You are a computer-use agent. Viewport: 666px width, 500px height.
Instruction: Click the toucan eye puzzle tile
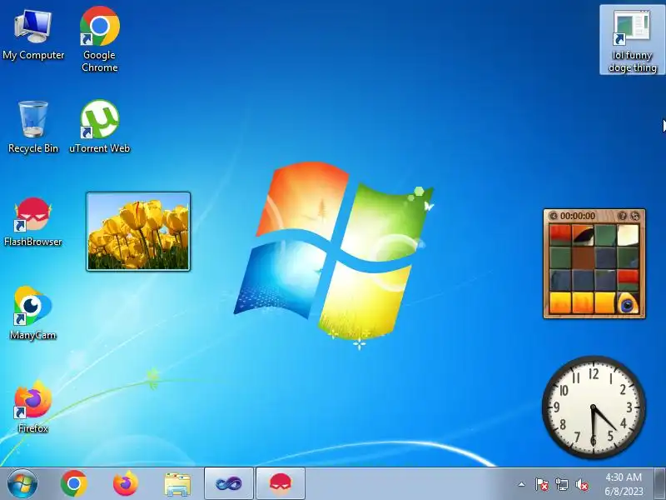(x=629, y=303)
